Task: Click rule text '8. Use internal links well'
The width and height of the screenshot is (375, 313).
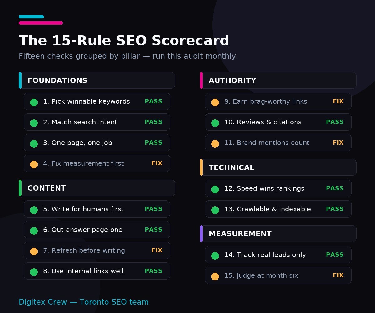Action: [83, 271]
